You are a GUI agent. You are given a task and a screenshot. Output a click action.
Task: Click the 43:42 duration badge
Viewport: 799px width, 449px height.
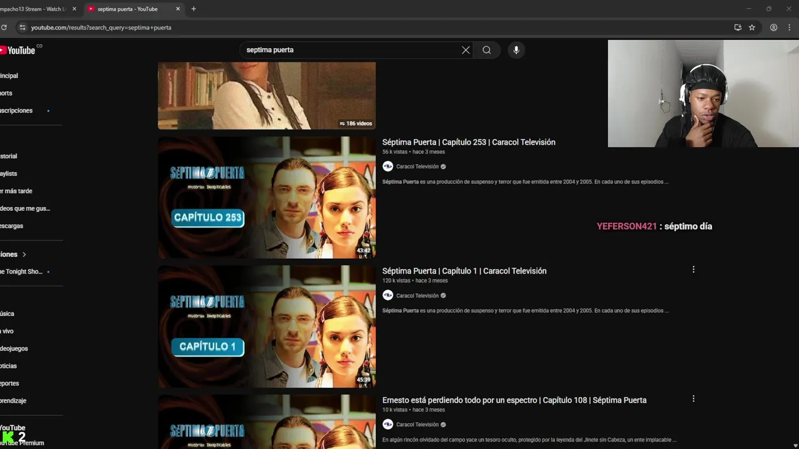(363, 251)
